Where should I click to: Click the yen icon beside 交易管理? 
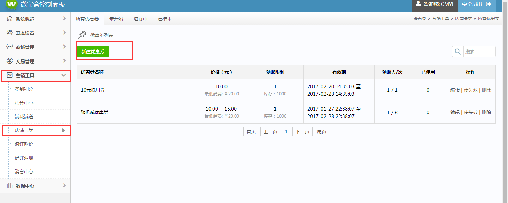pyautogui.click(x=10, y=61)
